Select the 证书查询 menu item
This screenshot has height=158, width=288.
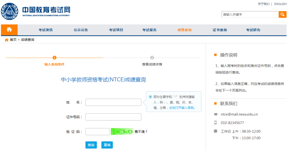tap(220, 30)
